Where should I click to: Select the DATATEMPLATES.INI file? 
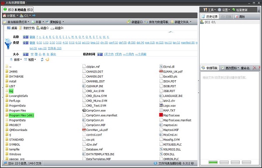coord(100,154)
